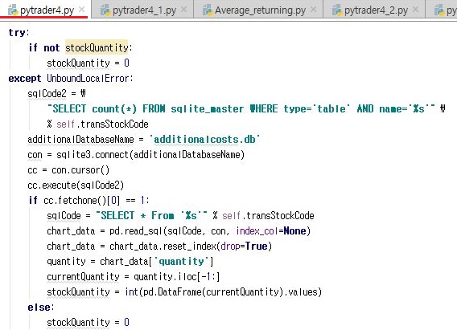Click the 'additionalcosts.db' string literal
The height and width of the screenshot is (330, 457).
tap(205, 139)
